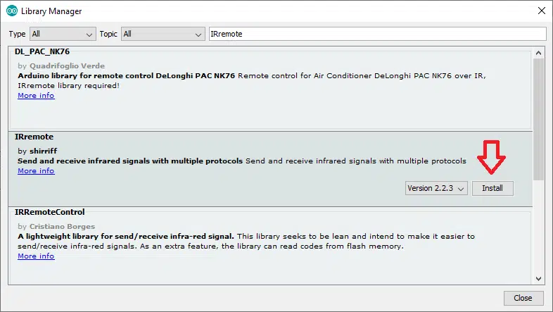Open More info link for IRremote library
The image size is (553, 312).
click(x=36, y=170)
